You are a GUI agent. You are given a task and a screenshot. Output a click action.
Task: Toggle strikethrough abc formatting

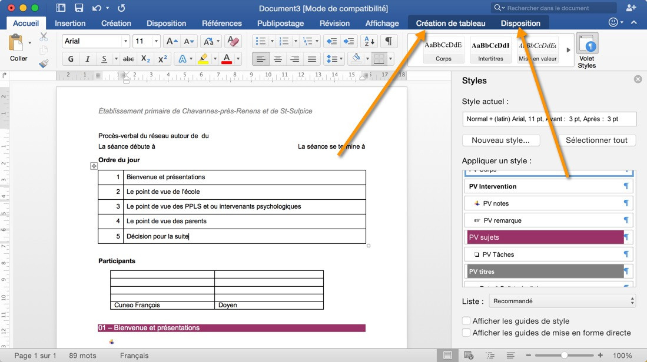coord(128,59)
